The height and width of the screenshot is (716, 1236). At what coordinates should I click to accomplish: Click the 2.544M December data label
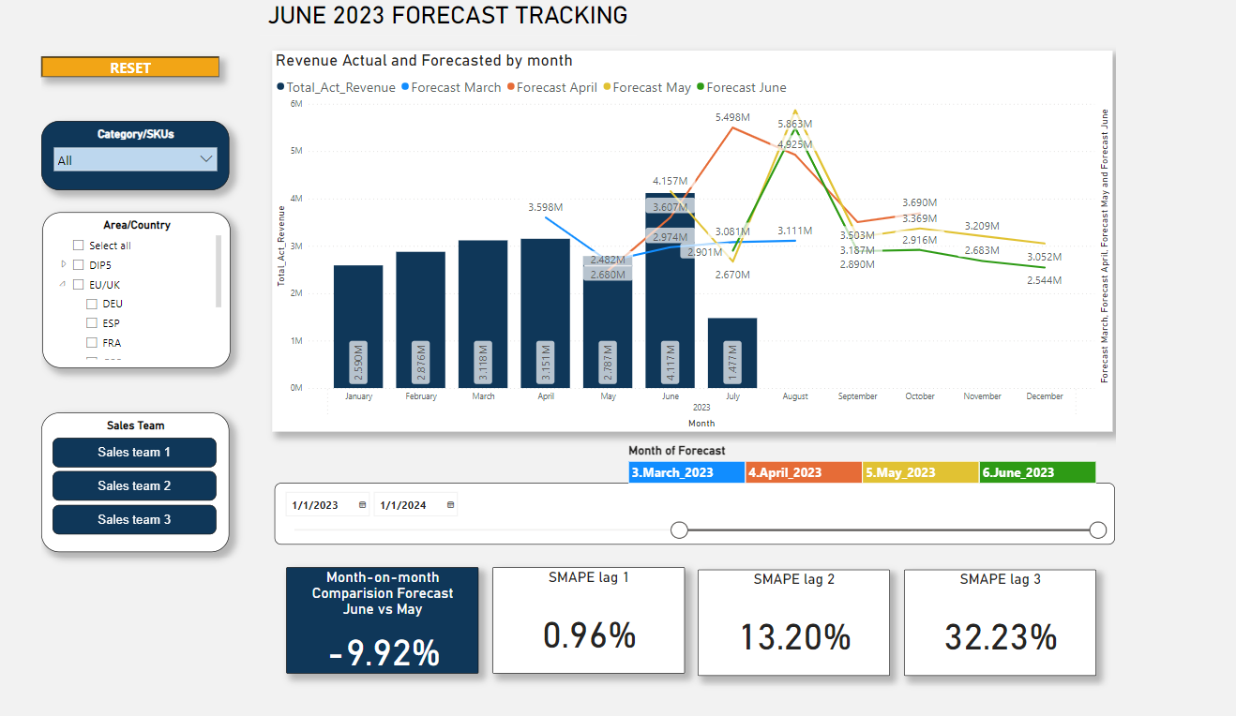click(1044, 280)
